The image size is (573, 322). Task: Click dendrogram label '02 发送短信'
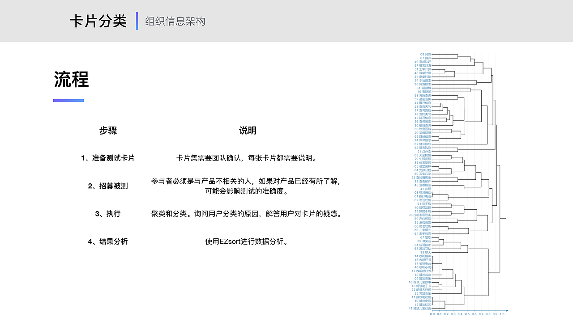[x=423, y=200]
